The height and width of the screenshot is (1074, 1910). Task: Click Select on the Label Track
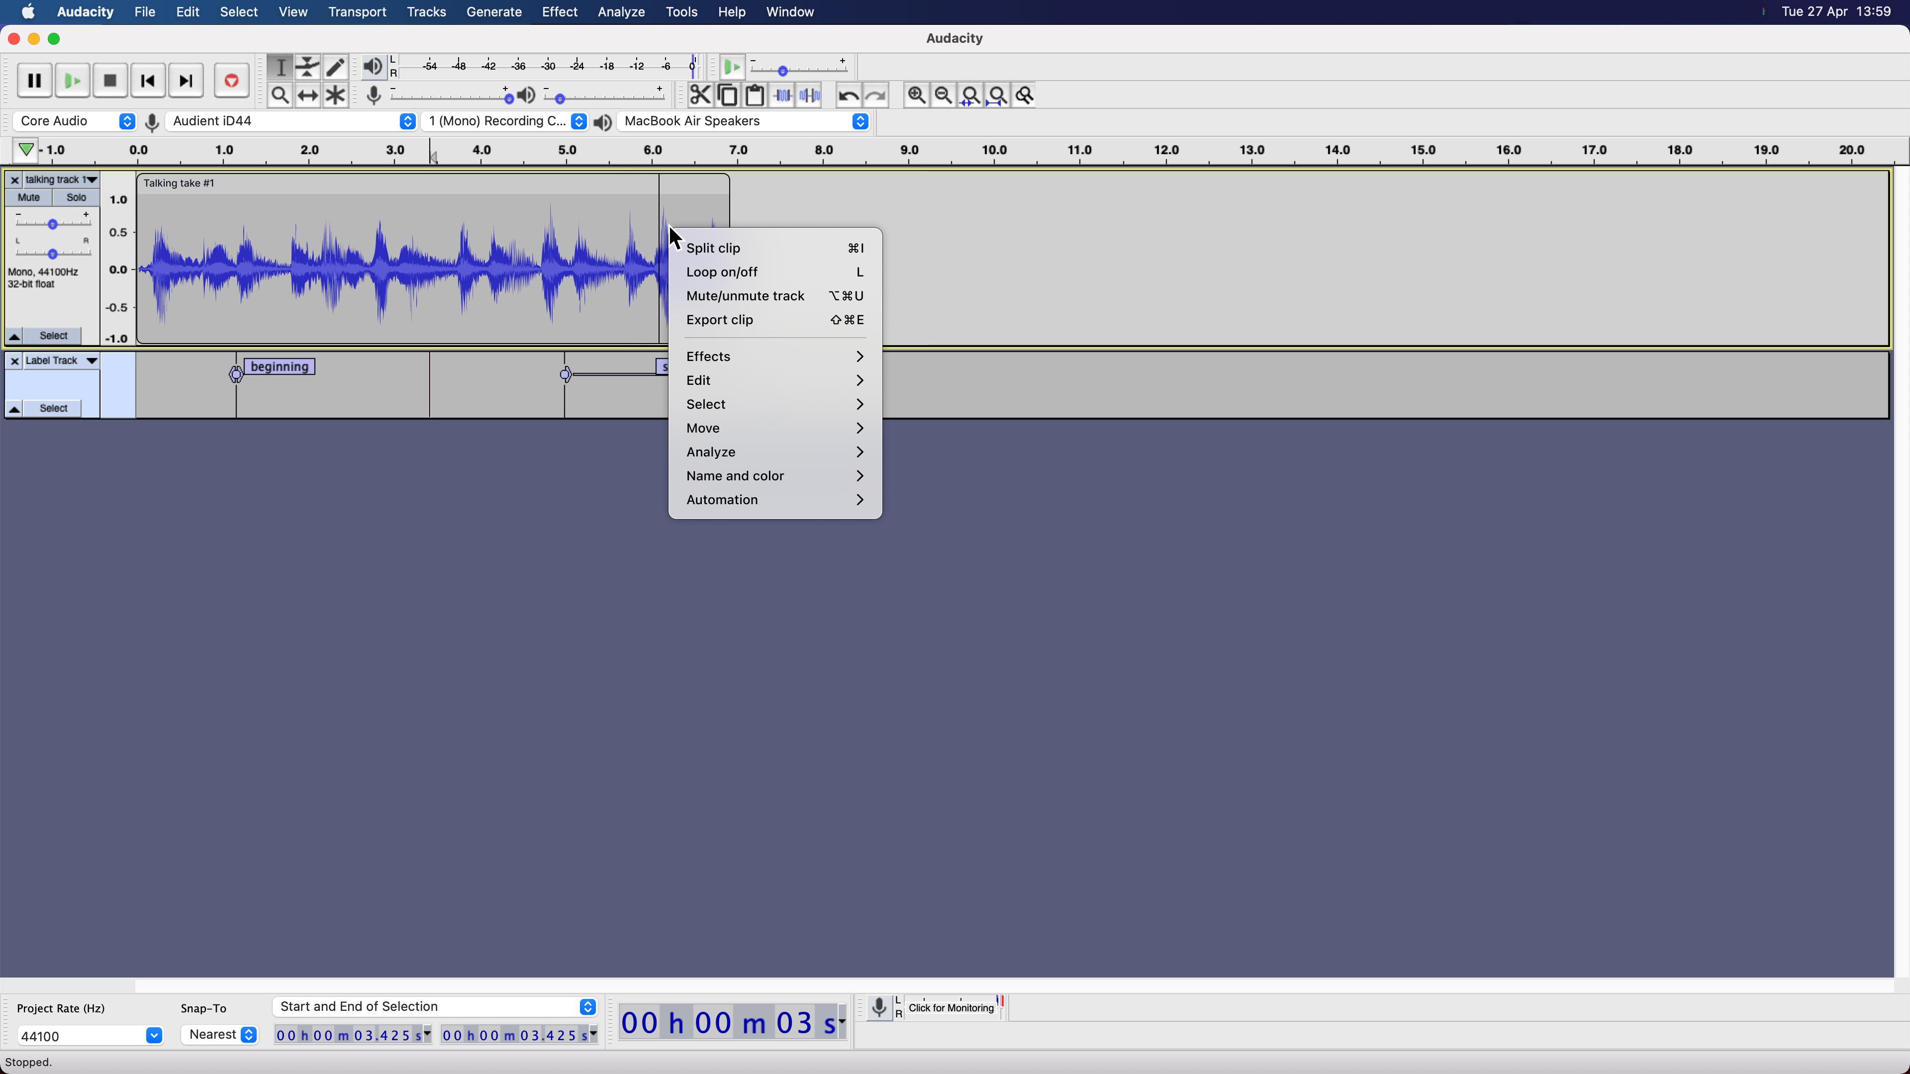tap(53, 408)
